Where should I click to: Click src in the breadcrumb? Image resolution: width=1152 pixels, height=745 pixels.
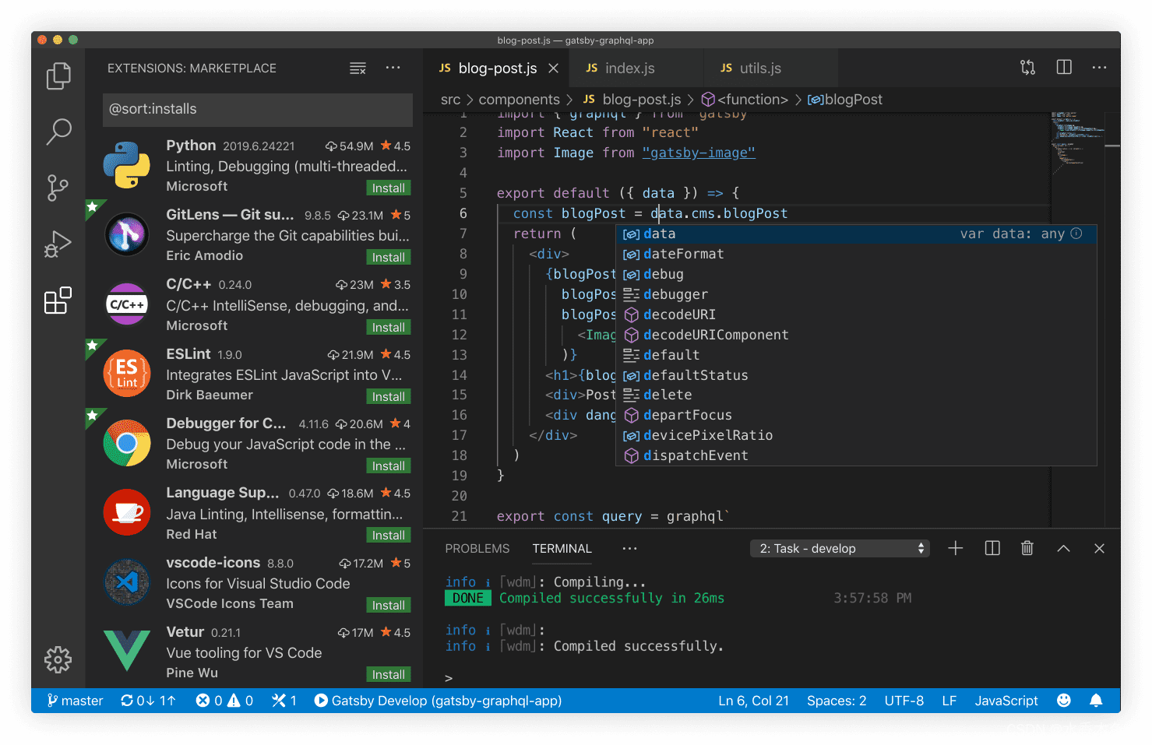coord(450,100)
